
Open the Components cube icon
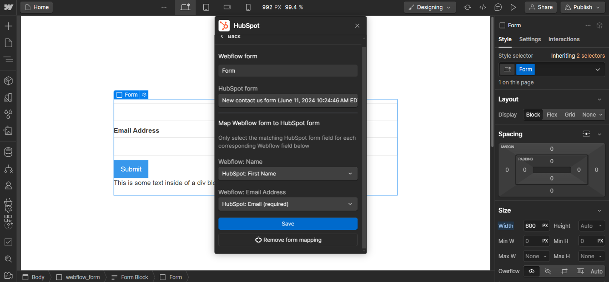[8, 81]
